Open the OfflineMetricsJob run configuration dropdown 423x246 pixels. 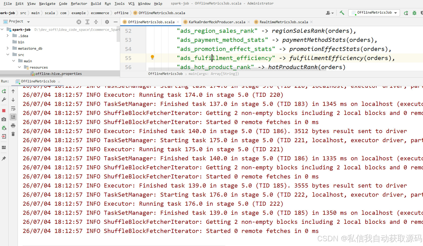coord(374,13)
